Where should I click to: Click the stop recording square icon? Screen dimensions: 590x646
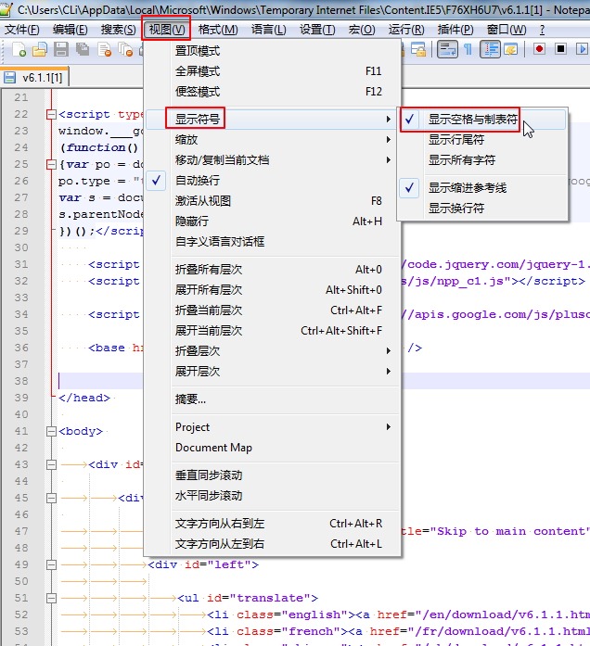coord(560,49)
